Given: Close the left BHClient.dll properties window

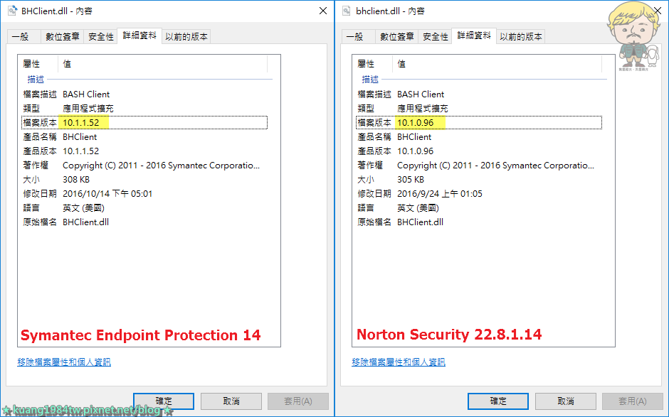Looking at the screenshot, I should tap(323, 11).
